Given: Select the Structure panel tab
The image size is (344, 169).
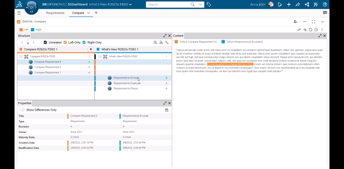Looking at the screenshot, I should [x=24, y=36].
